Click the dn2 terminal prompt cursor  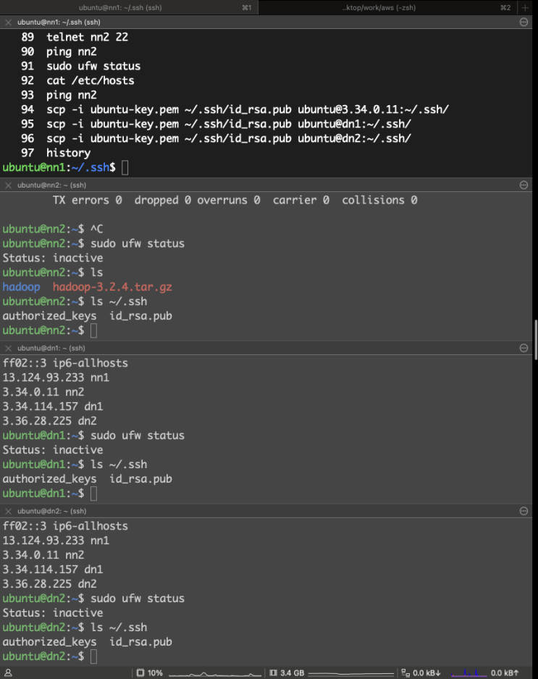tap(93, 657)
